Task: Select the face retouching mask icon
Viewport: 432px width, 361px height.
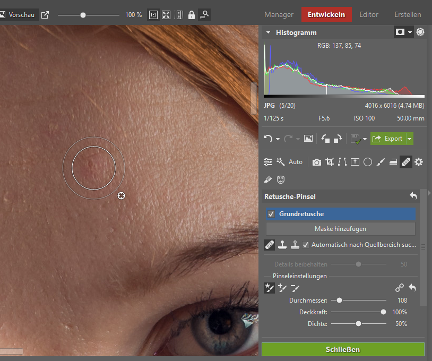Action: tap(281, 179)
